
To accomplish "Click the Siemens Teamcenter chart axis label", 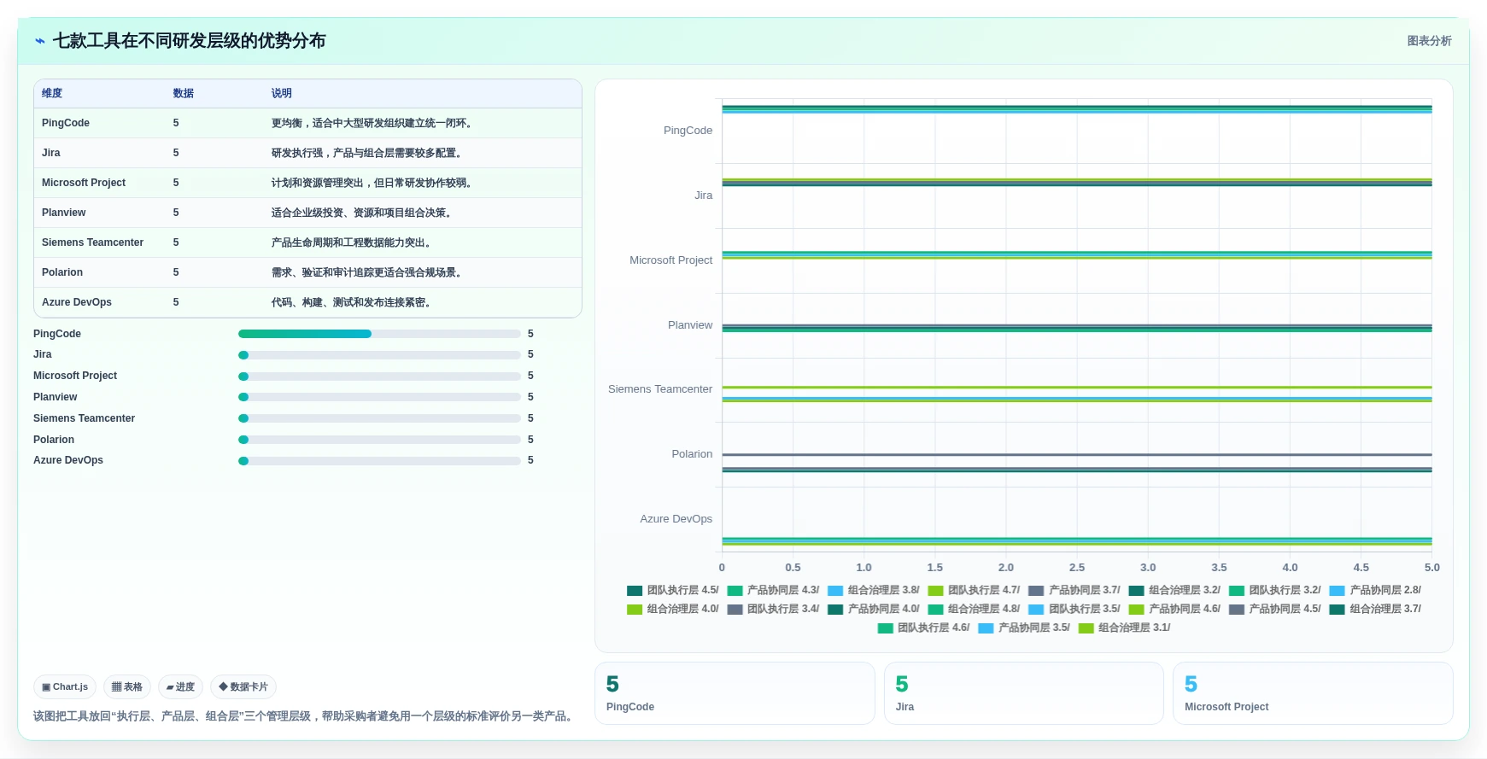I will [659, 389].
